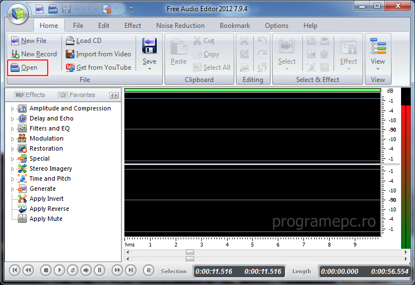Open the Edit ribbon tab

(104, 26)
